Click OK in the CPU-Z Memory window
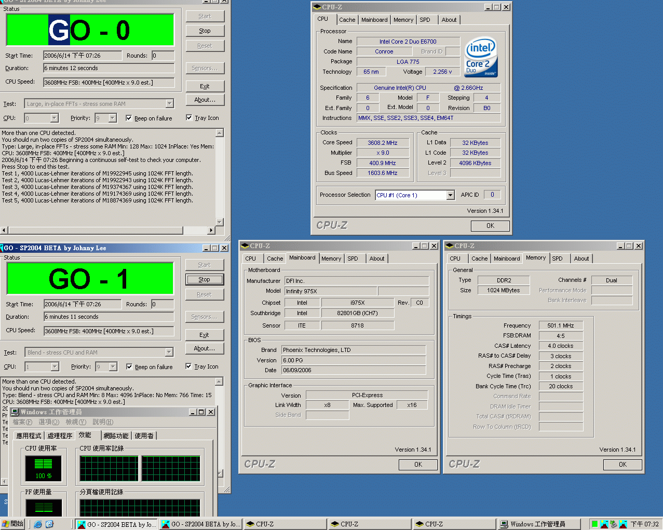The height and width of the screenshot is (530, 663). click(x=622, y=465)
